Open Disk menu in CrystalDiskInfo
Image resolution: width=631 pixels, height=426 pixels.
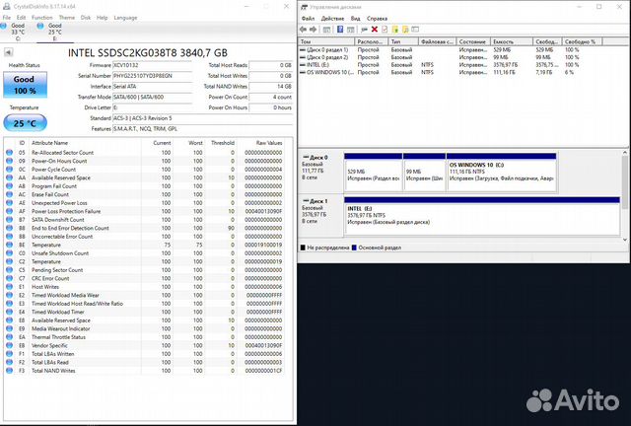86,18
